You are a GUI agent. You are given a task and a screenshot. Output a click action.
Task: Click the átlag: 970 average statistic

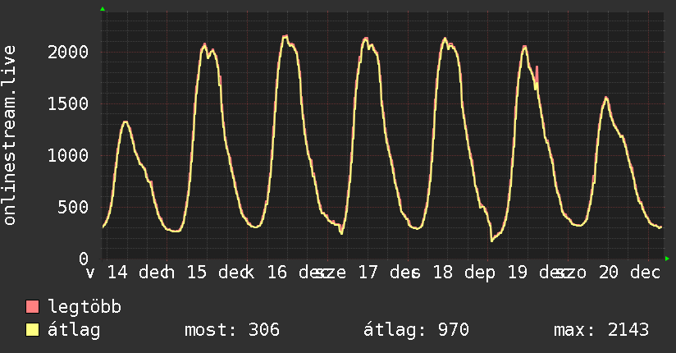[416, 330]
